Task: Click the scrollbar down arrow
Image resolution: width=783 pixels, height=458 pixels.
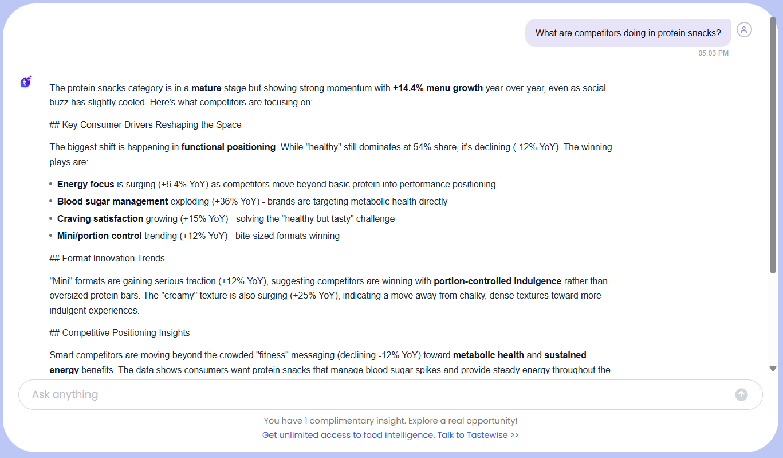Action: [x=773, y=369]
